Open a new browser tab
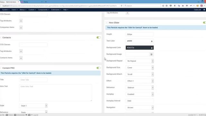The height and width of the screenshot is (116, 206). (x=46, y=2)
